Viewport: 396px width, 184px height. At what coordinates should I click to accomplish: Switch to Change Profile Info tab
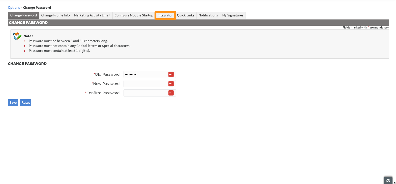[x=55, y=15]
